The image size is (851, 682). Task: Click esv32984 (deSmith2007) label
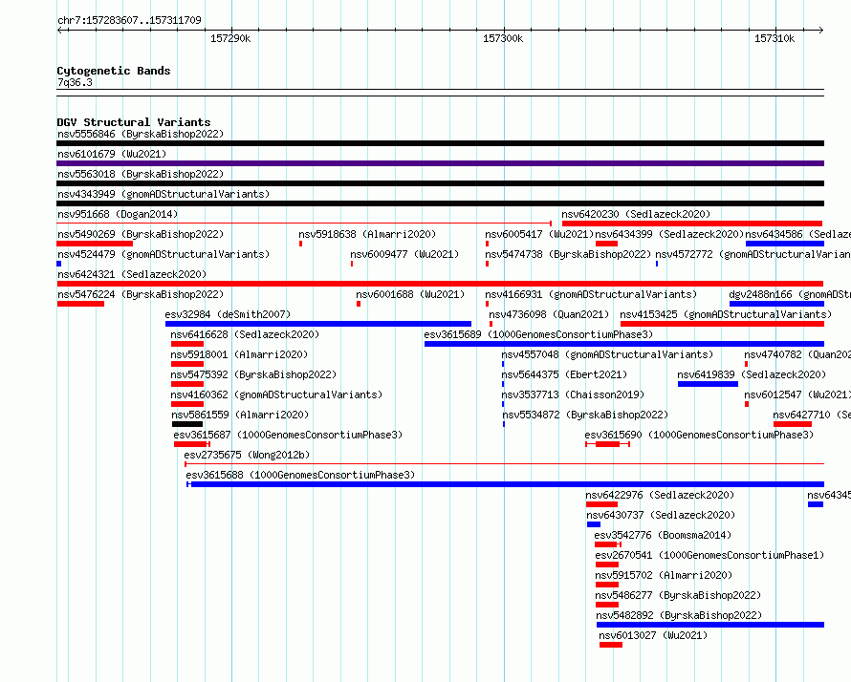pos(228,314)
